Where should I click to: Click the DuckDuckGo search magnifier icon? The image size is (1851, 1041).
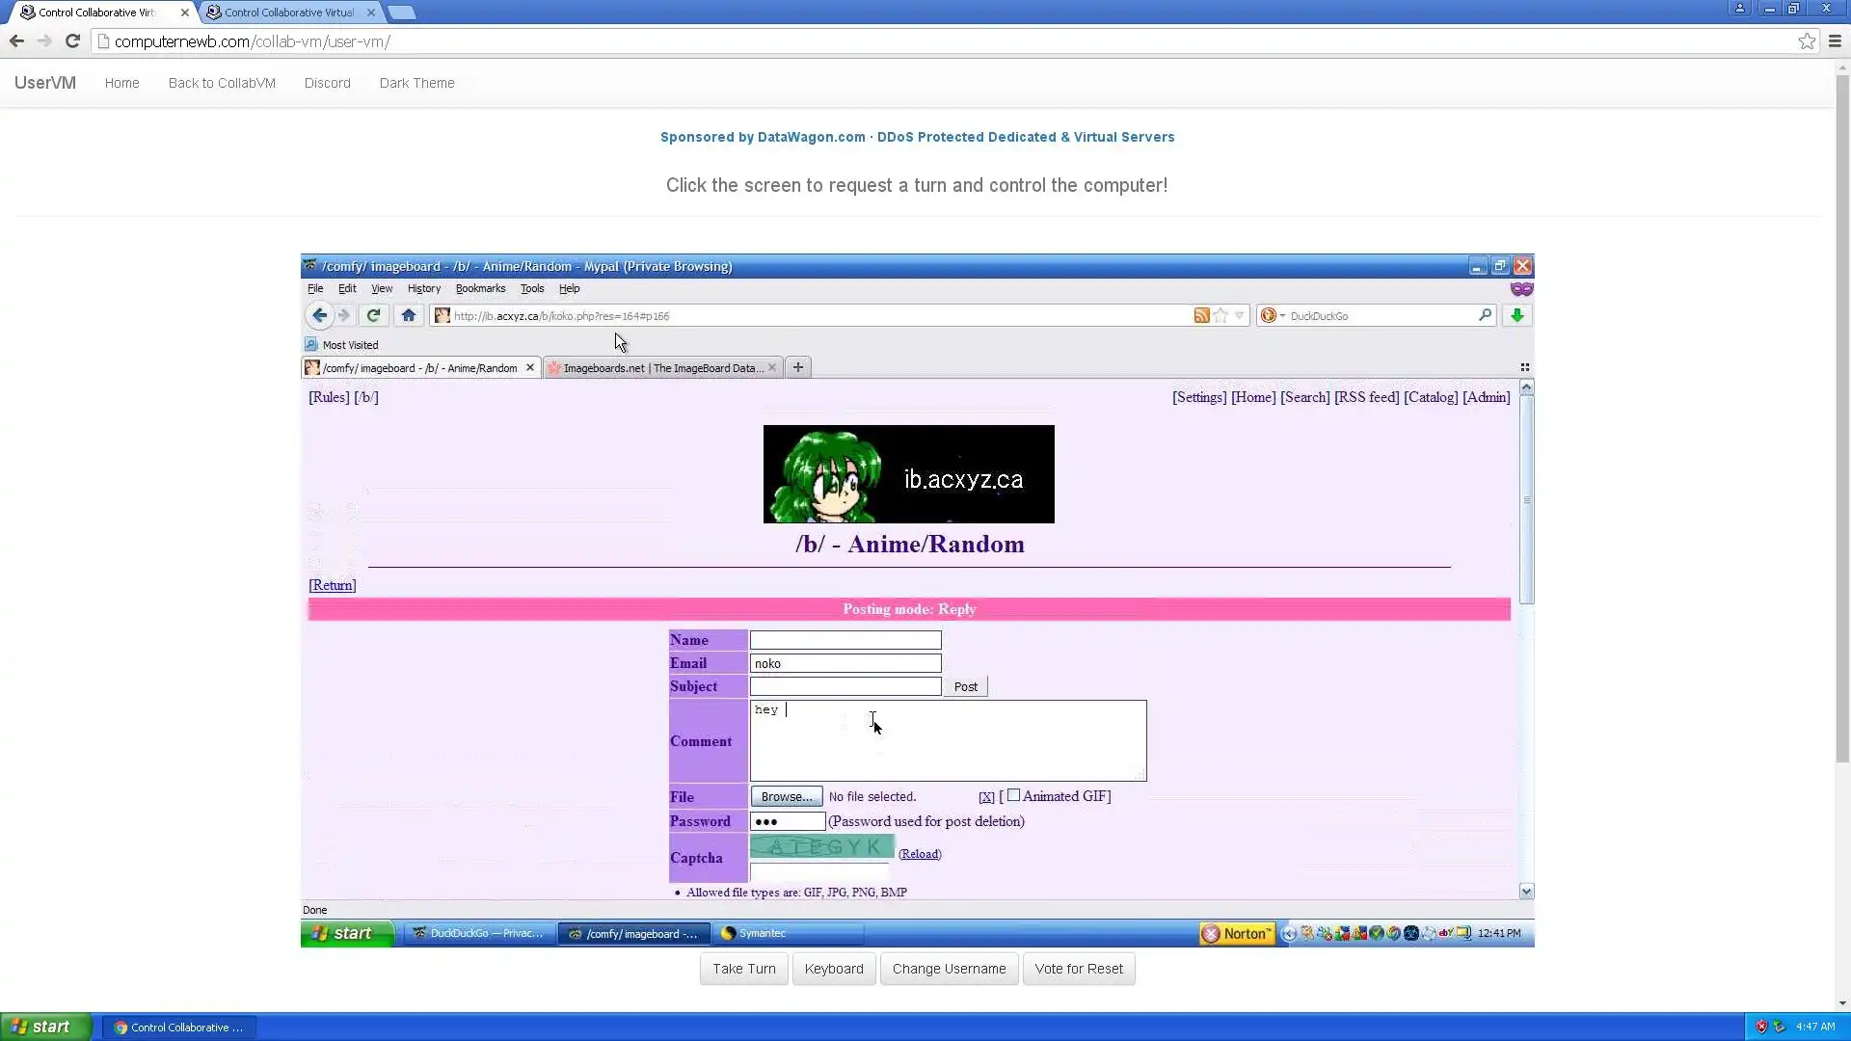[1485, 315]
